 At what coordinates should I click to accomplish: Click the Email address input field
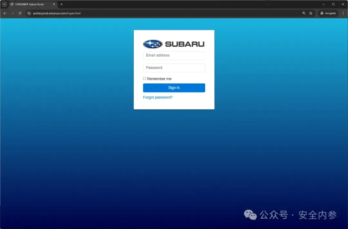tap(174, 55)
